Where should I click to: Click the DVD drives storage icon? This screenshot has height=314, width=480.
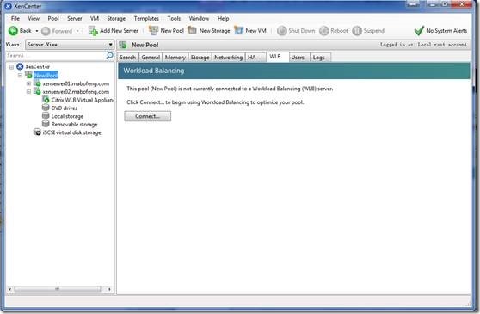coord(46,108)
